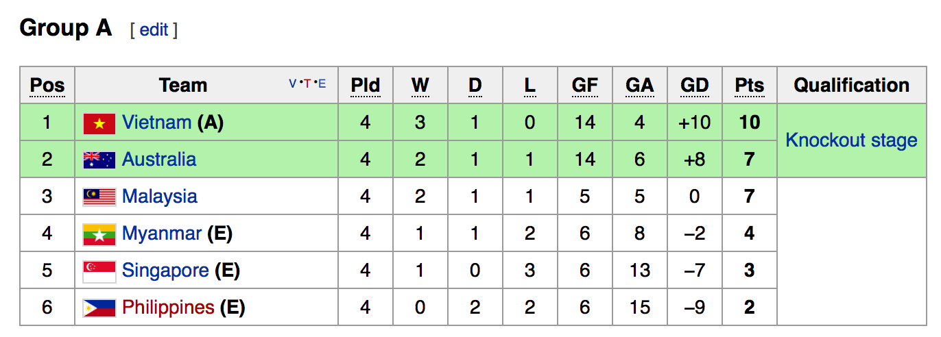Click the Malaysia flag icon
The image size is (941, 337).
(x=99, y=197)
